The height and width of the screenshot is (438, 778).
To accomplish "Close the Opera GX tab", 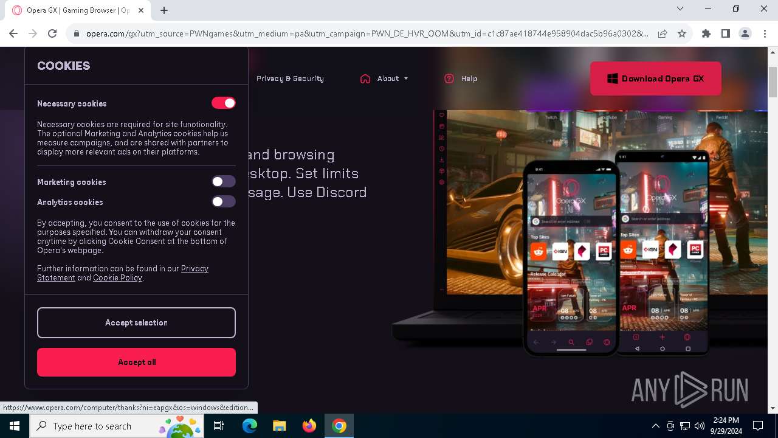I will (x=141, y=10).
